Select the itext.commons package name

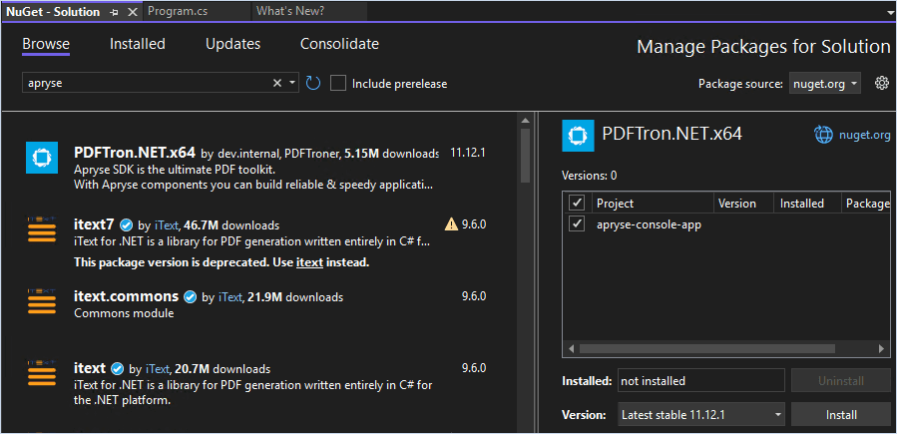pyautogui.click(x=127, y=296)
